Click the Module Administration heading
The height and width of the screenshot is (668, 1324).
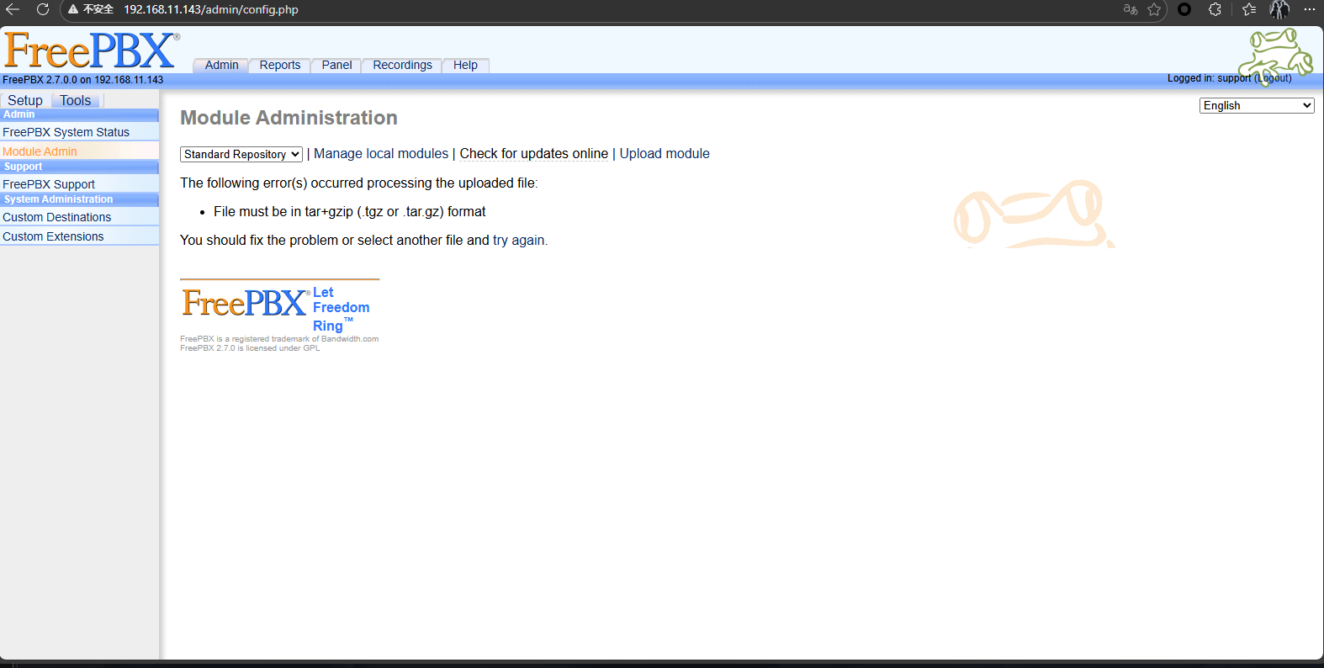pos(289,118)
